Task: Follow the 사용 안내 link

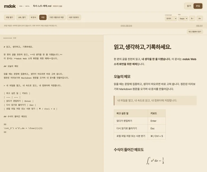Action: pyautogui.click(x=199, y=26)
